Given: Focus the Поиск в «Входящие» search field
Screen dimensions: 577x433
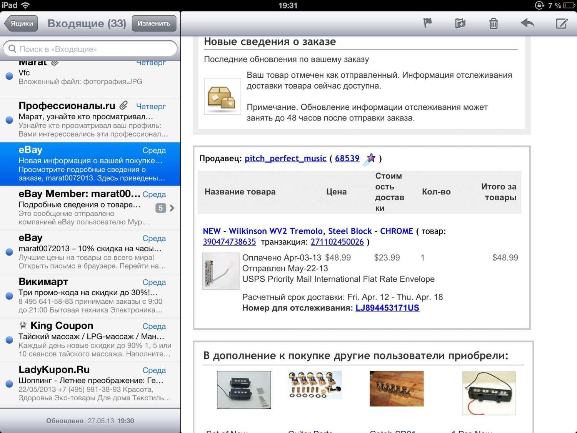Looking at the screenshot, I should point(90,49).
